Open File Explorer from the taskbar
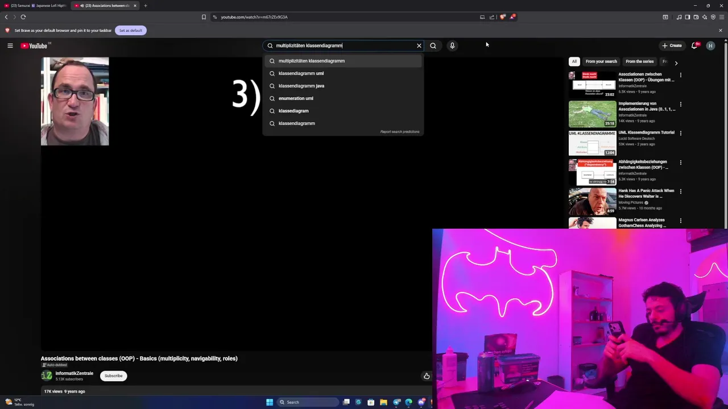 click(x=383, y=402)
